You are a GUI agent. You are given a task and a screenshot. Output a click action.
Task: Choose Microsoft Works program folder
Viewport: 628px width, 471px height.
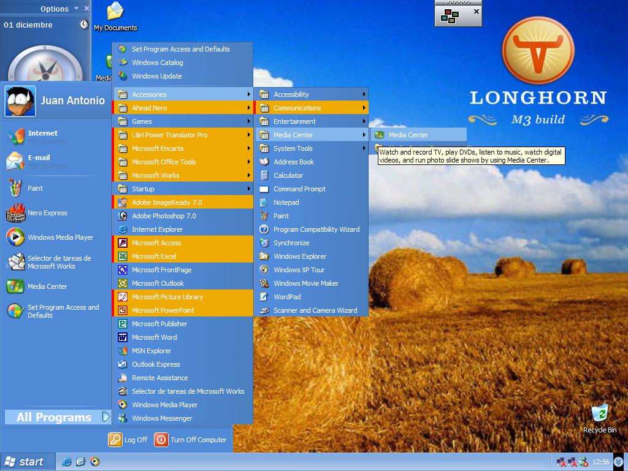(x=183, y=175)
